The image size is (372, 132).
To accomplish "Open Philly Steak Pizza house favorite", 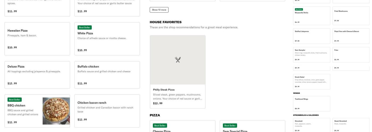I will pos(178,72).
